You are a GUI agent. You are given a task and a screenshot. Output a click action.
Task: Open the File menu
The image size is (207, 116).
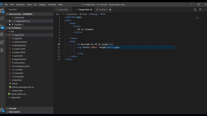click(6, 5)
